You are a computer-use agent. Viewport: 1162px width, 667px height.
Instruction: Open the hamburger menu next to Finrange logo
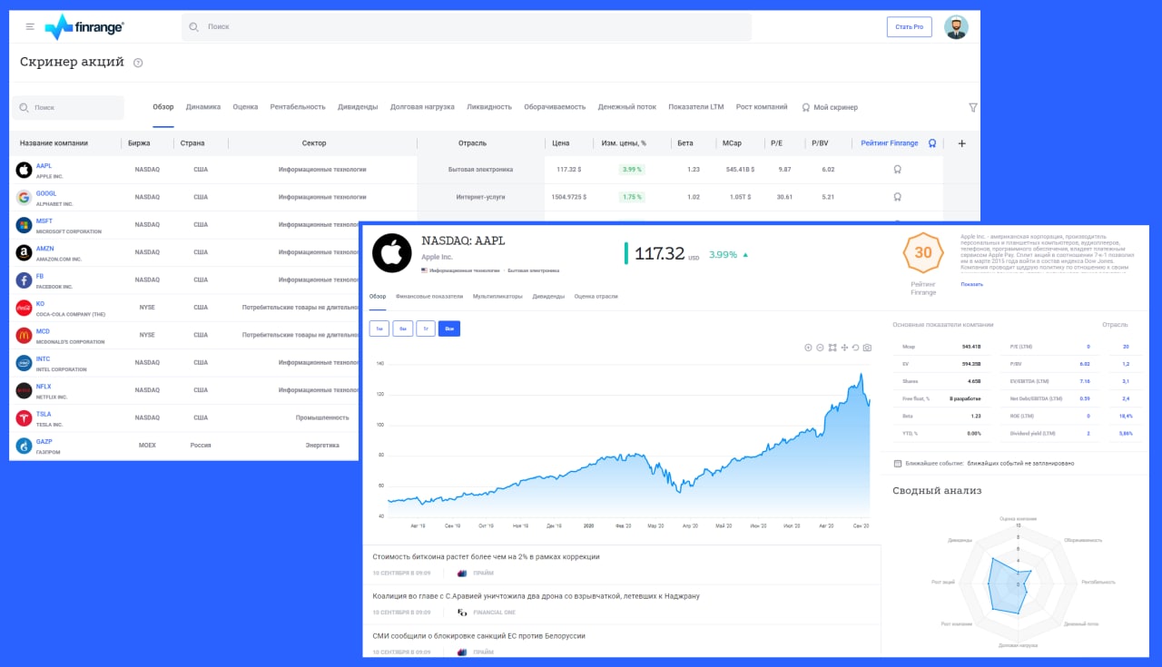pos(30,27)
